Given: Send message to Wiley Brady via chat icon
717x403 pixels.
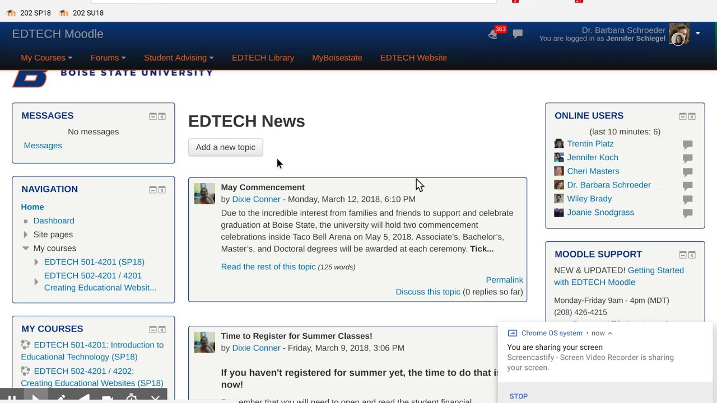Looking at the screenshot, I should (x=688, y=199).
